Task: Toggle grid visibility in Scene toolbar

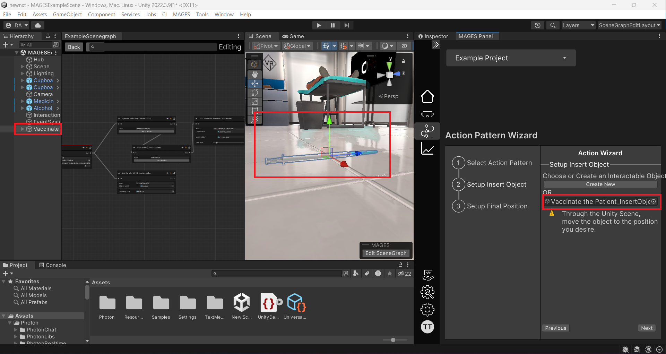Action: (326, 46)
